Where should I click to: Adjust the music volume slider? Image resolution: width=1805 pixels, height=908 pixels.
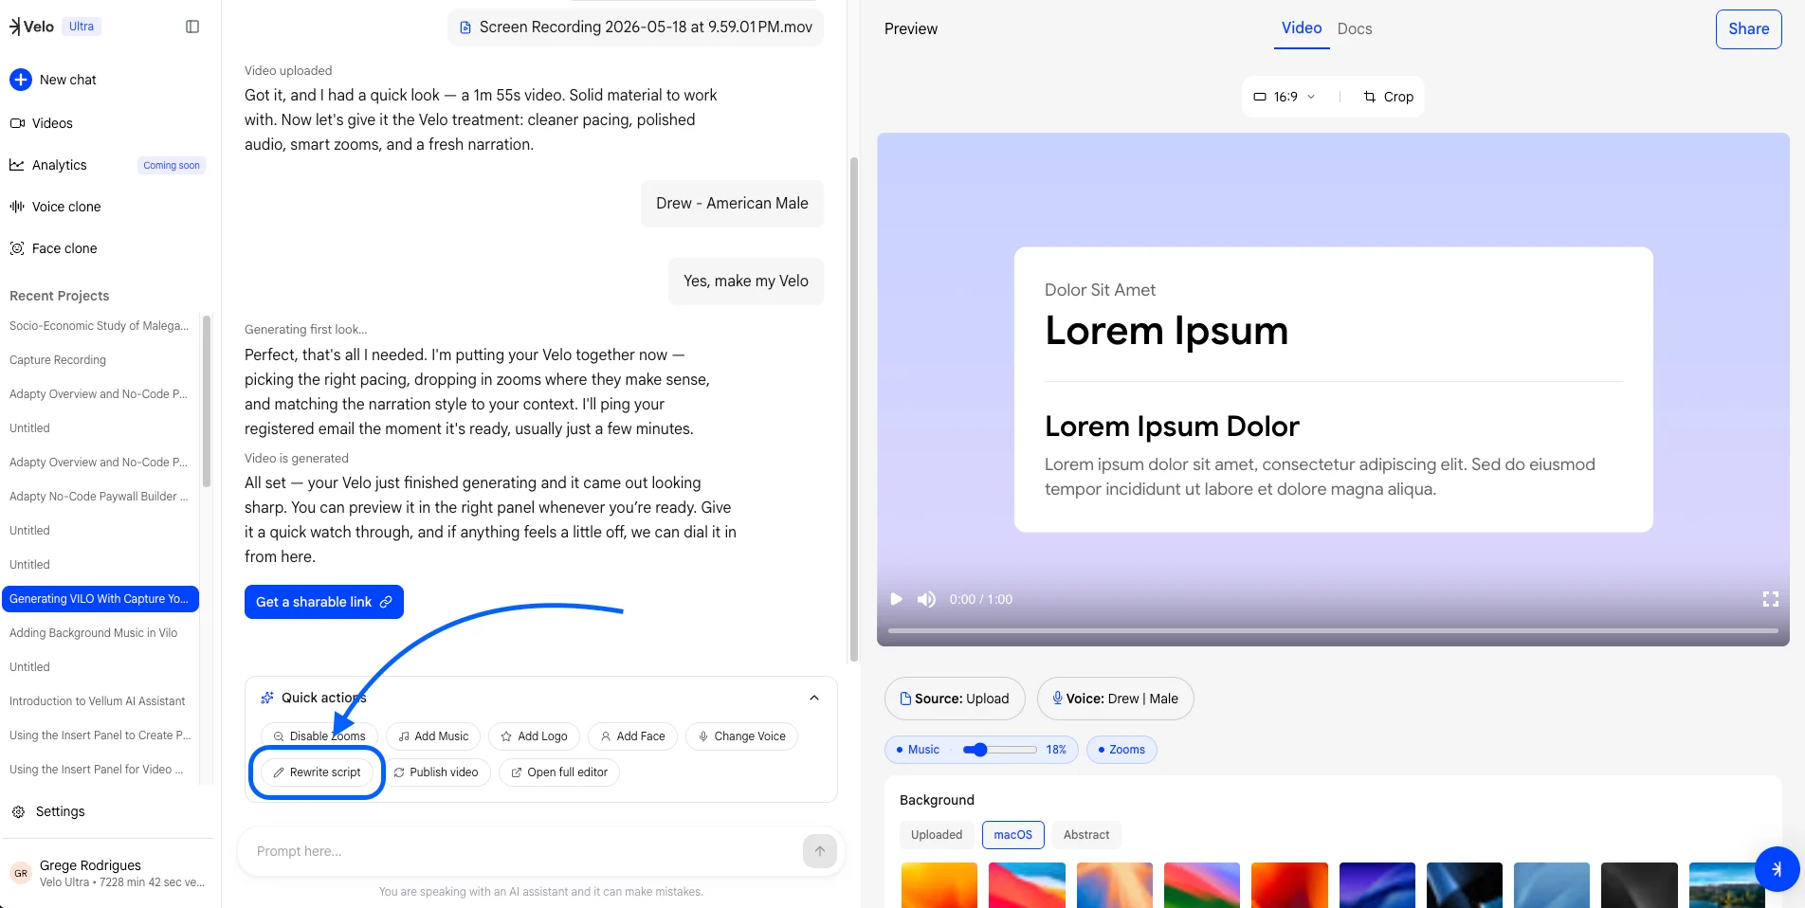1000,750
